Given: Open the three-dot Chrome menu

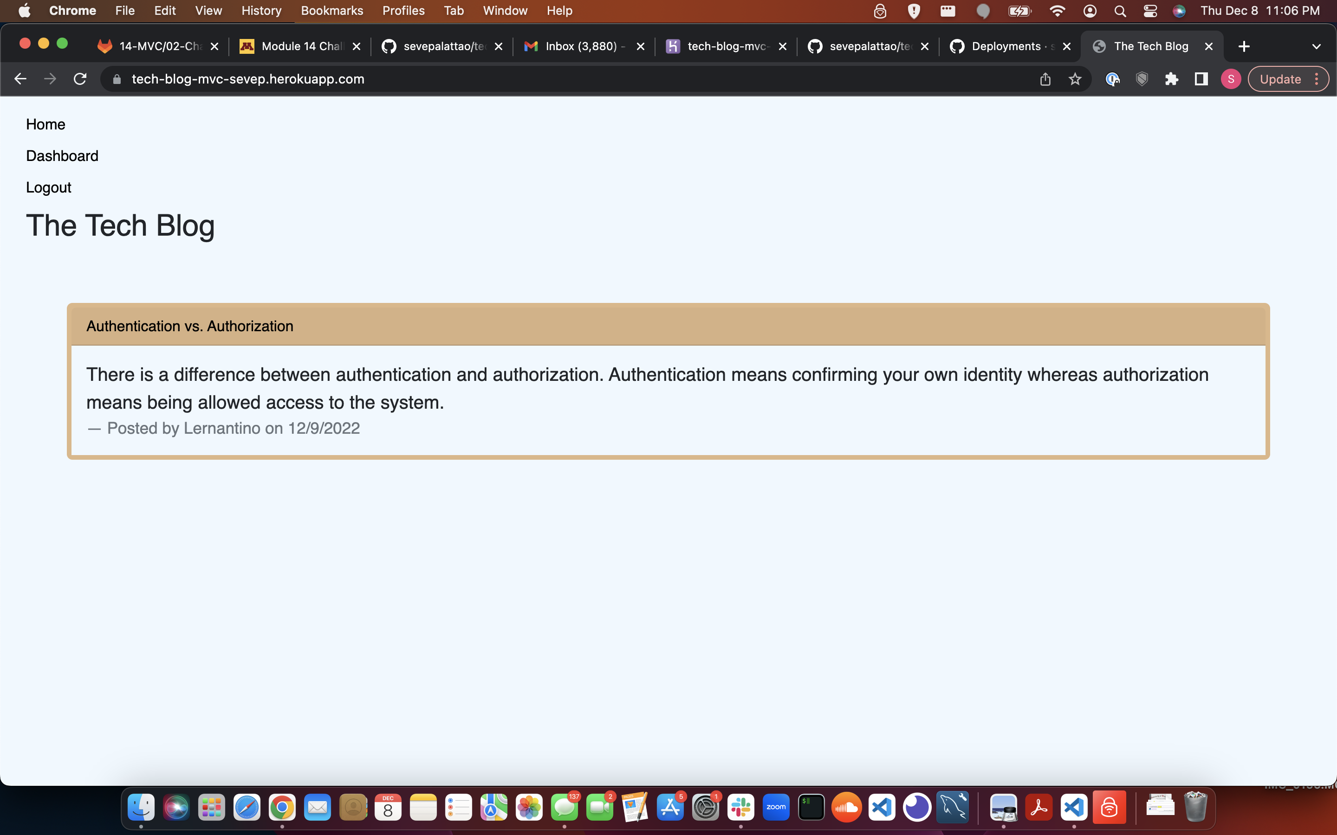Looking at the screenshot, I should click(1318, 79).
